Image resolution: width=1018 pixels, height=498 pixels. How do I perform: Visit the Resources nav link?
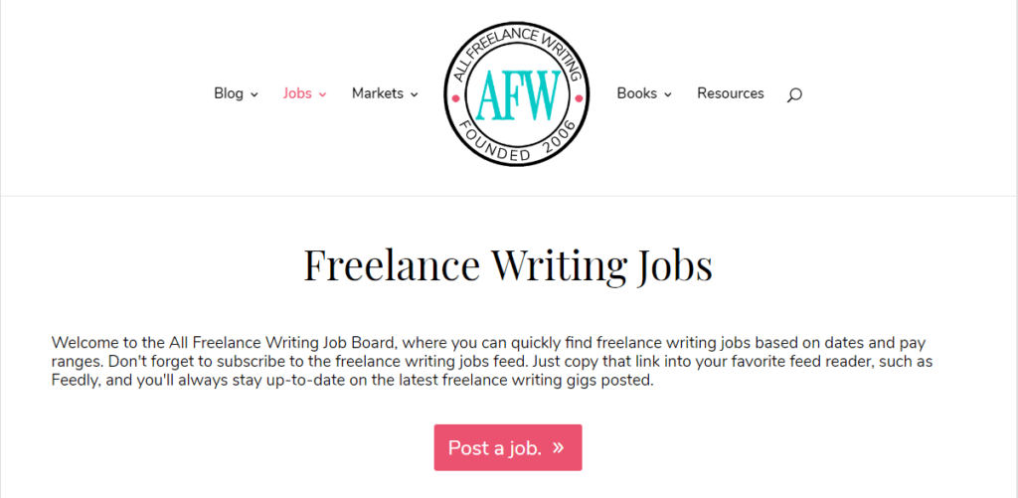[x=731, y=93]
